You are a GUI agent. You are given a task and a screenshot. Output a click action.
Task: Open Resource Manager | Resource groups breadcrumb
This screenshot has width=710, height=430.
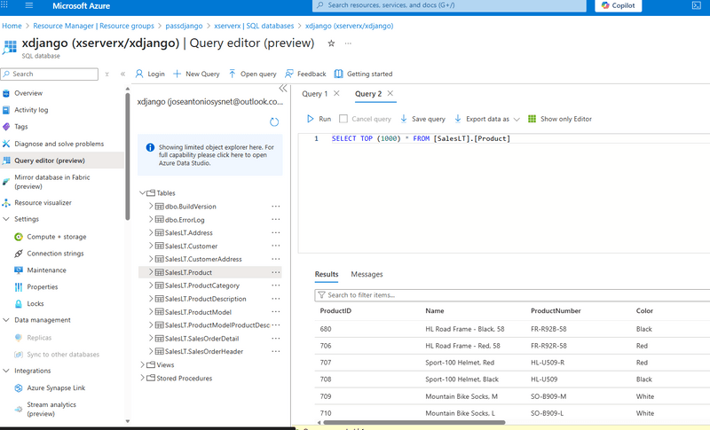click(93, 26)
